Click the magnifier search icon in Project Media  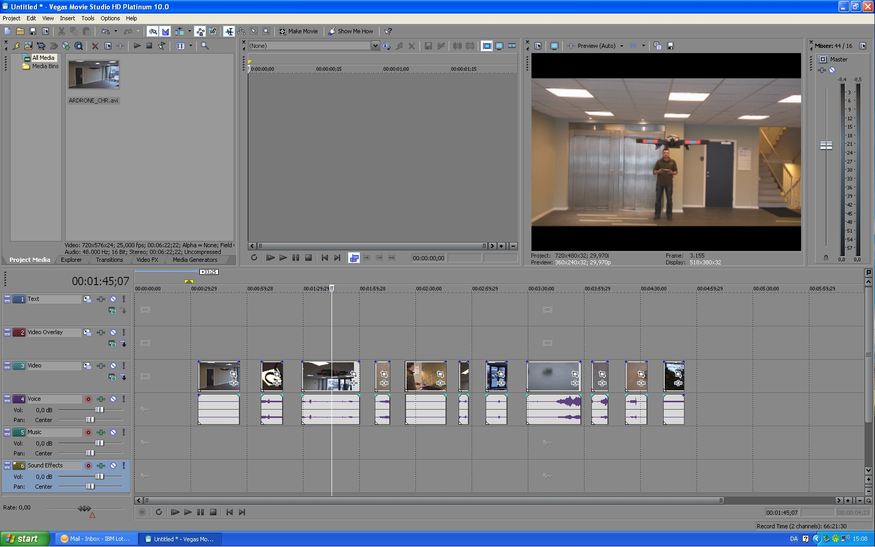[205, 46]
